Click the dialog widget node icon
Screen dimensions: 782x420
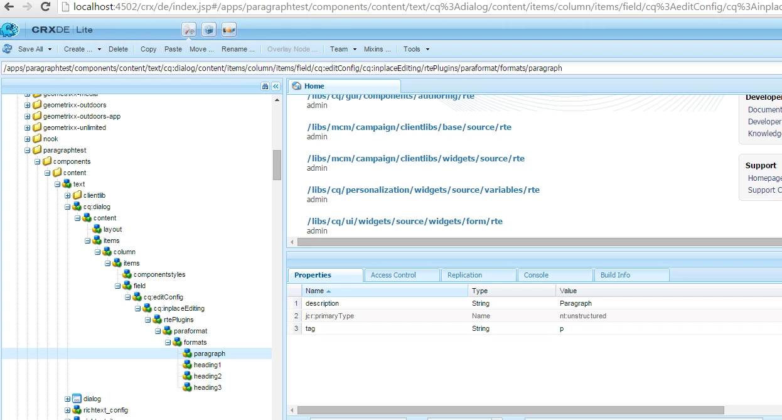[x=77, y=399]
